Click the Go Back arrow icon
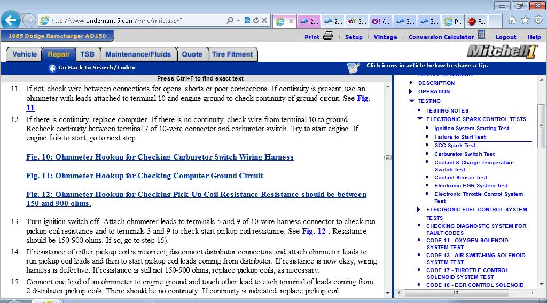 coord(52,68)
